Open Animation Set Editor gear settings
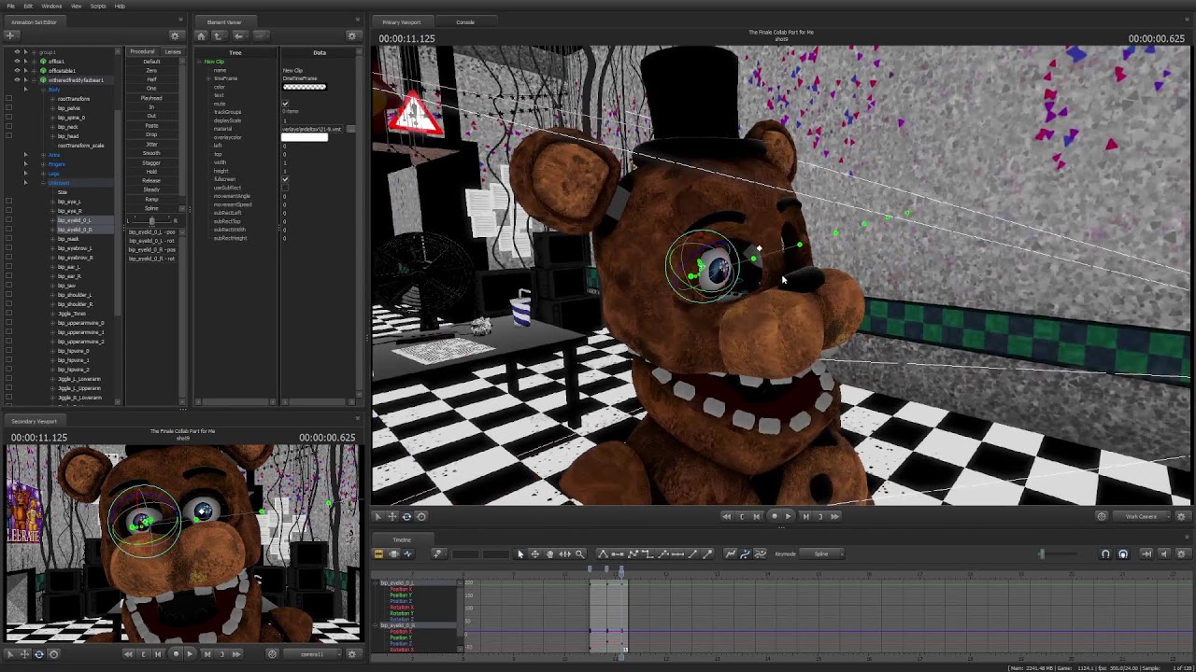The height and width of the screenshot is (672, 1196). pos(175,36)
